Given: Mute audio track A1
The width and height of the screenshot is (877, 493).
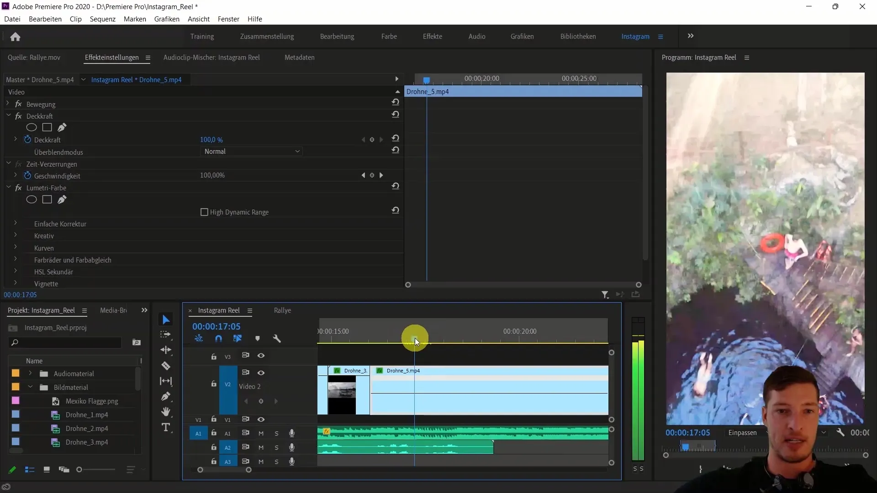Looking at the screenshot, I should point(261,434).
